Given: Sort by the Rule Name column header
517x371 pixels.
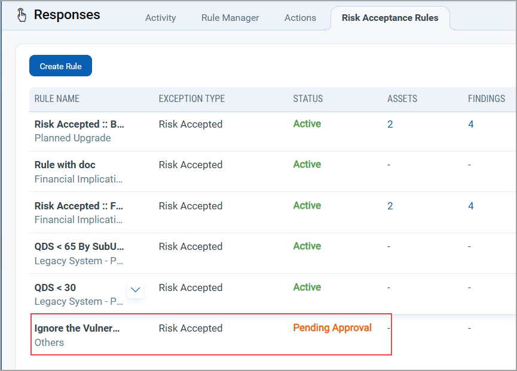Looking at the screenshot, I should [57, 99].
